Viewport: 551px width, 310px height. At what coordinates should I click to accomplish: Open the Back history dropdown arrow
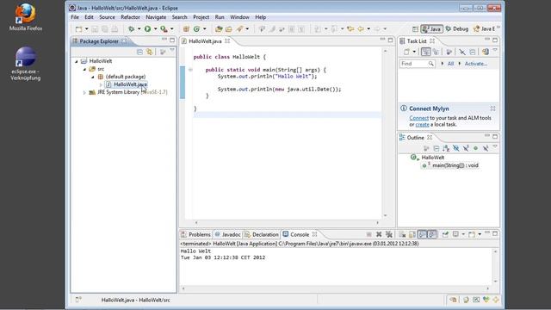tap(368, 29)
